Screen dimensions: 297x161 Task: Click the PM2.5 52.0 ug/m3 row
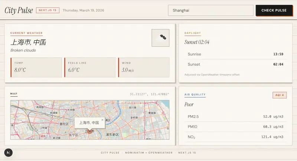coord(235,117)
